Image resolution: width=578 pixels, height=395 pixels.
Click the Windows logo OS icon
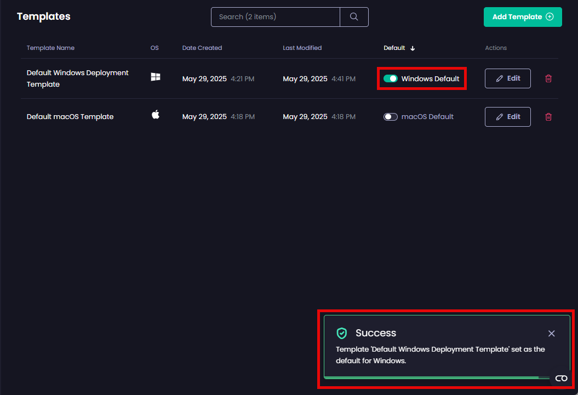click(156, 77)
